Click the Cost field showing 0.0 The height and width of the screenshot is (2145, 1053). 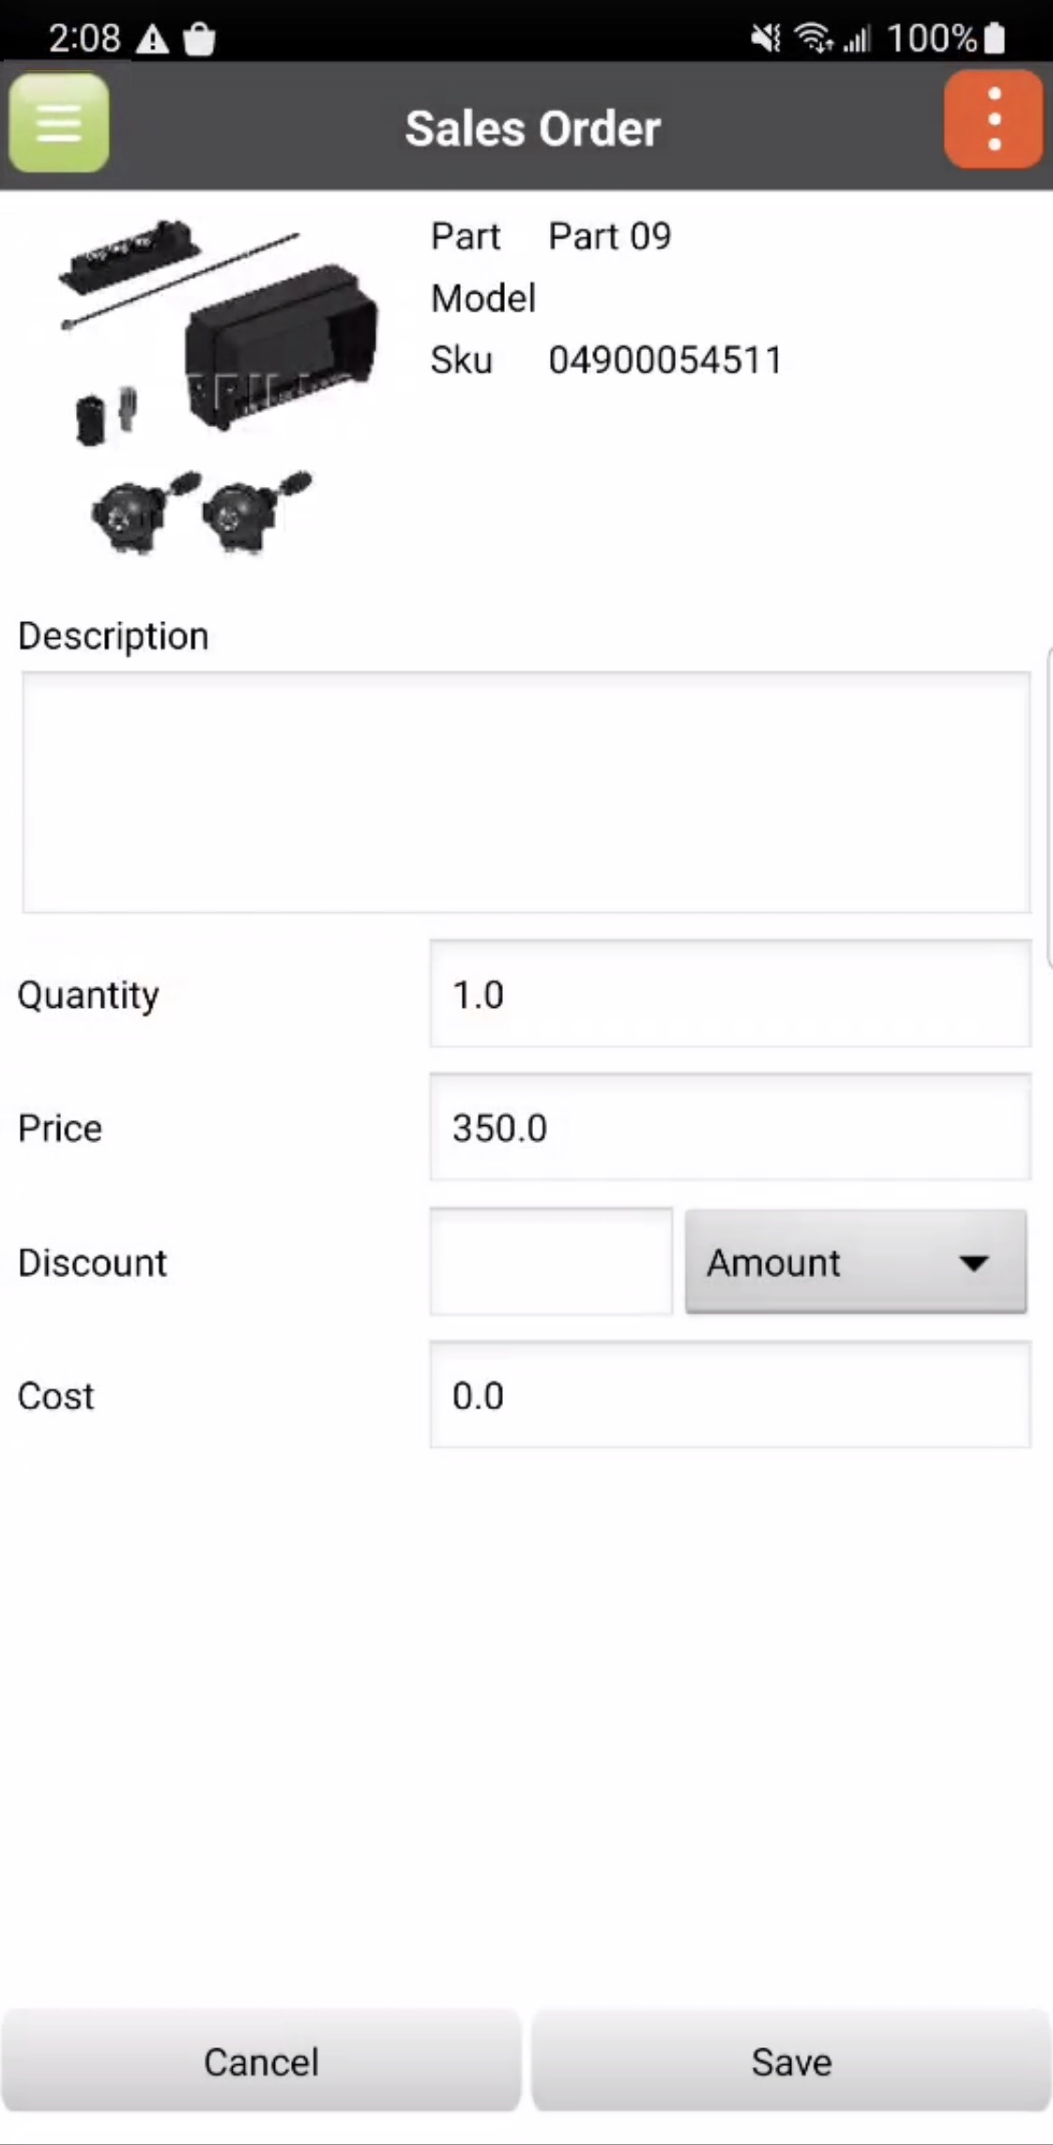pos(729,1395)
